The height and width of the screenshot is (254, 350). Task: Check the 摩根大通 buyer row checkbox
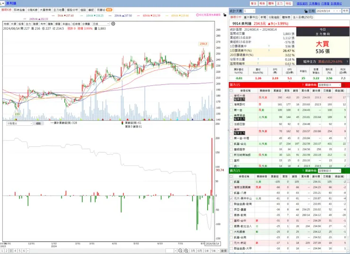[231, 97]
